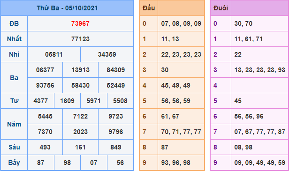Click fourth prize number 5508

click(x=120, y=101)
